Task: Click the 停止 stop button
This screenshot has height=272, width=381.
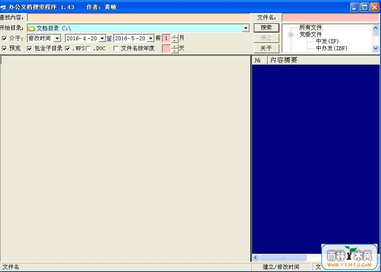Action: pyautogui.click(x=266, y=38)
